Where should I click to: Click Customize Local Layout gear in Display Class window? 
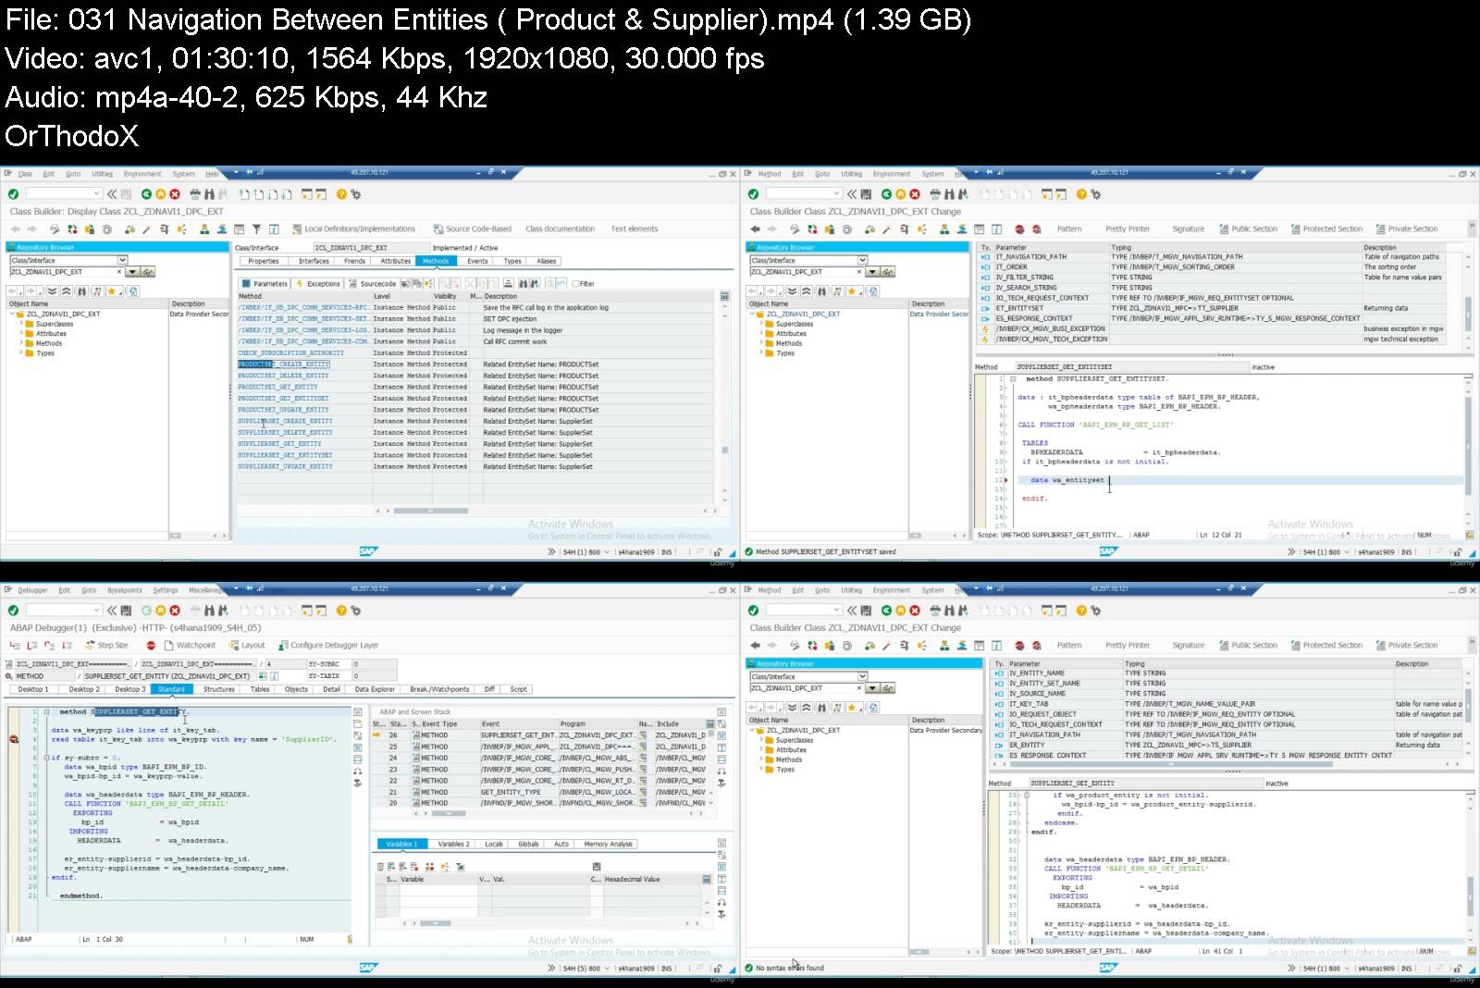355,194
